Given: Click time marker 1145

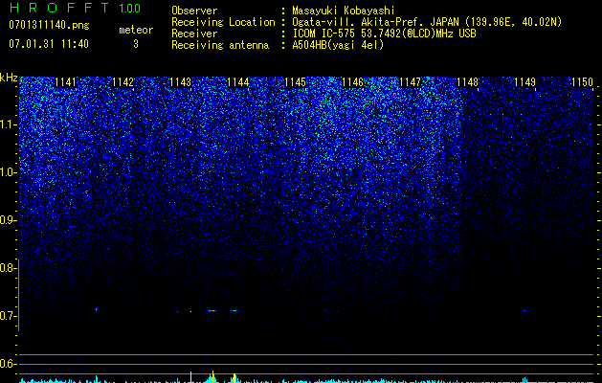Looking at the screenshot, I should pyautogui.click(x=295, y=82).
